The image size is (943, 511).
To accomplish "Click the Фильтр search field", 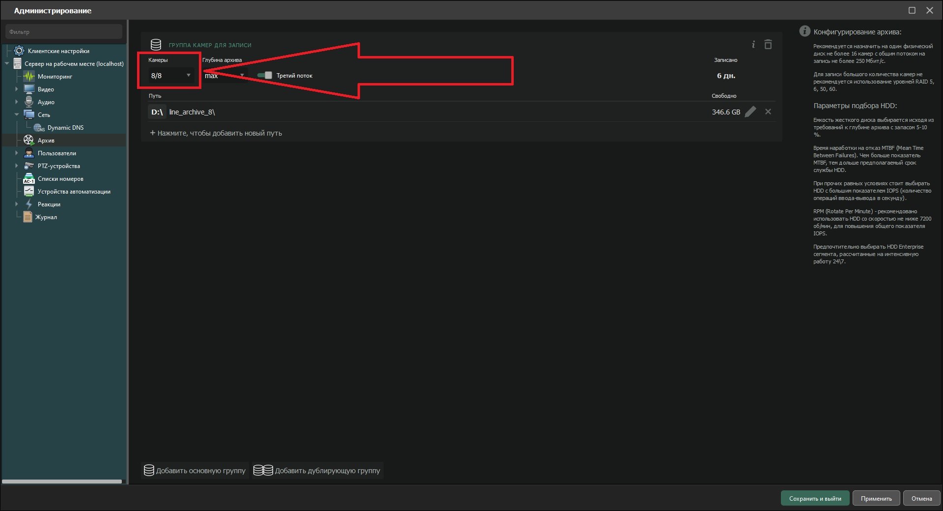I will point(64,32).
